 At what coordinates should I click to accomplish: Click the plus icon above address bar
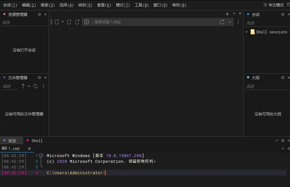click(234, 14)
